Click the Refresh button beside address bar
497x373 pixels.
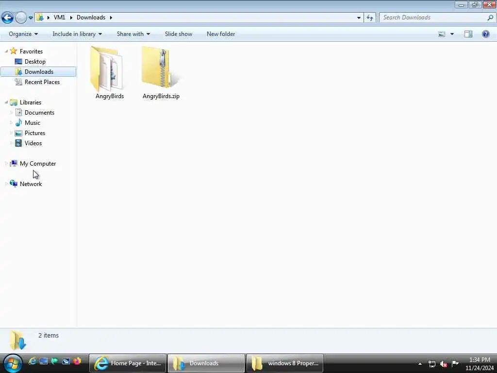pos(369,18)
